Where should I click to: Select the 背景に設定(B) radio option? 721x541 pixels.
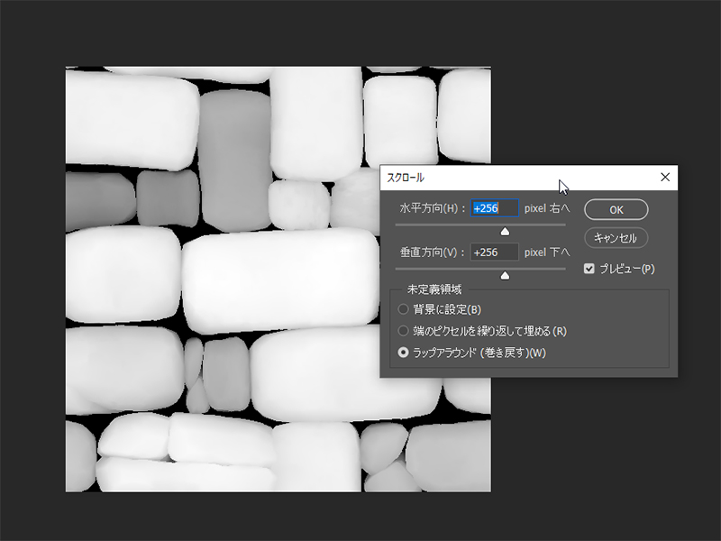(404, 309)
